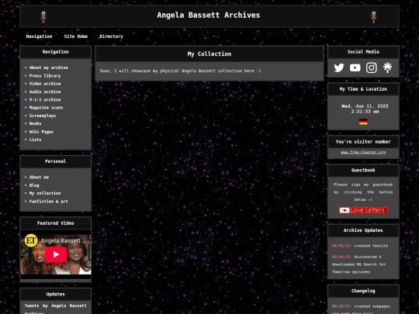This screenshot has width=419, height=314.
Task: Open the Screenplays link
Action: pyautogui.click(x=43, y=116)
